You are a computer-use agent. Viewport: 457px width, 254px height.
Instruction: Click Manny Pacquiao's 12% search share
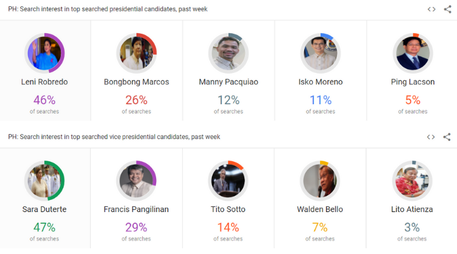point(228,100)
